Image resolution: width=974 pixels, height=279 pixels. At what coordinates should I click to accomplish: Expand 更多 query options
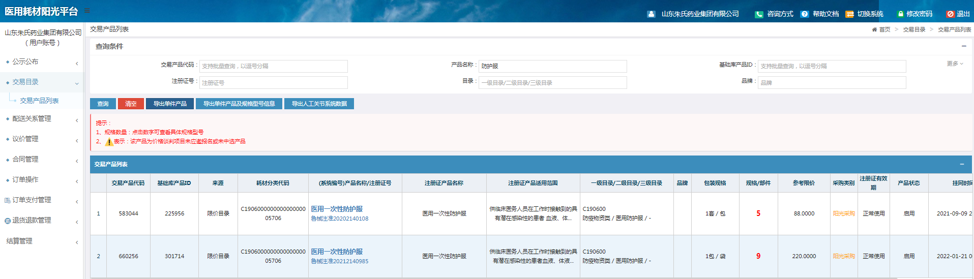(x=955, y=64)
